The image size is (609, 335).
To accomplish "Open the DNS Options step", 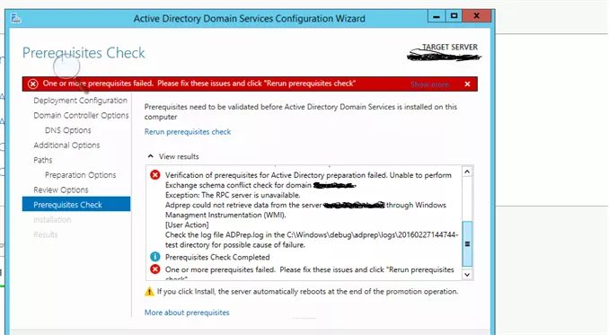I will (x=68, y=130).
